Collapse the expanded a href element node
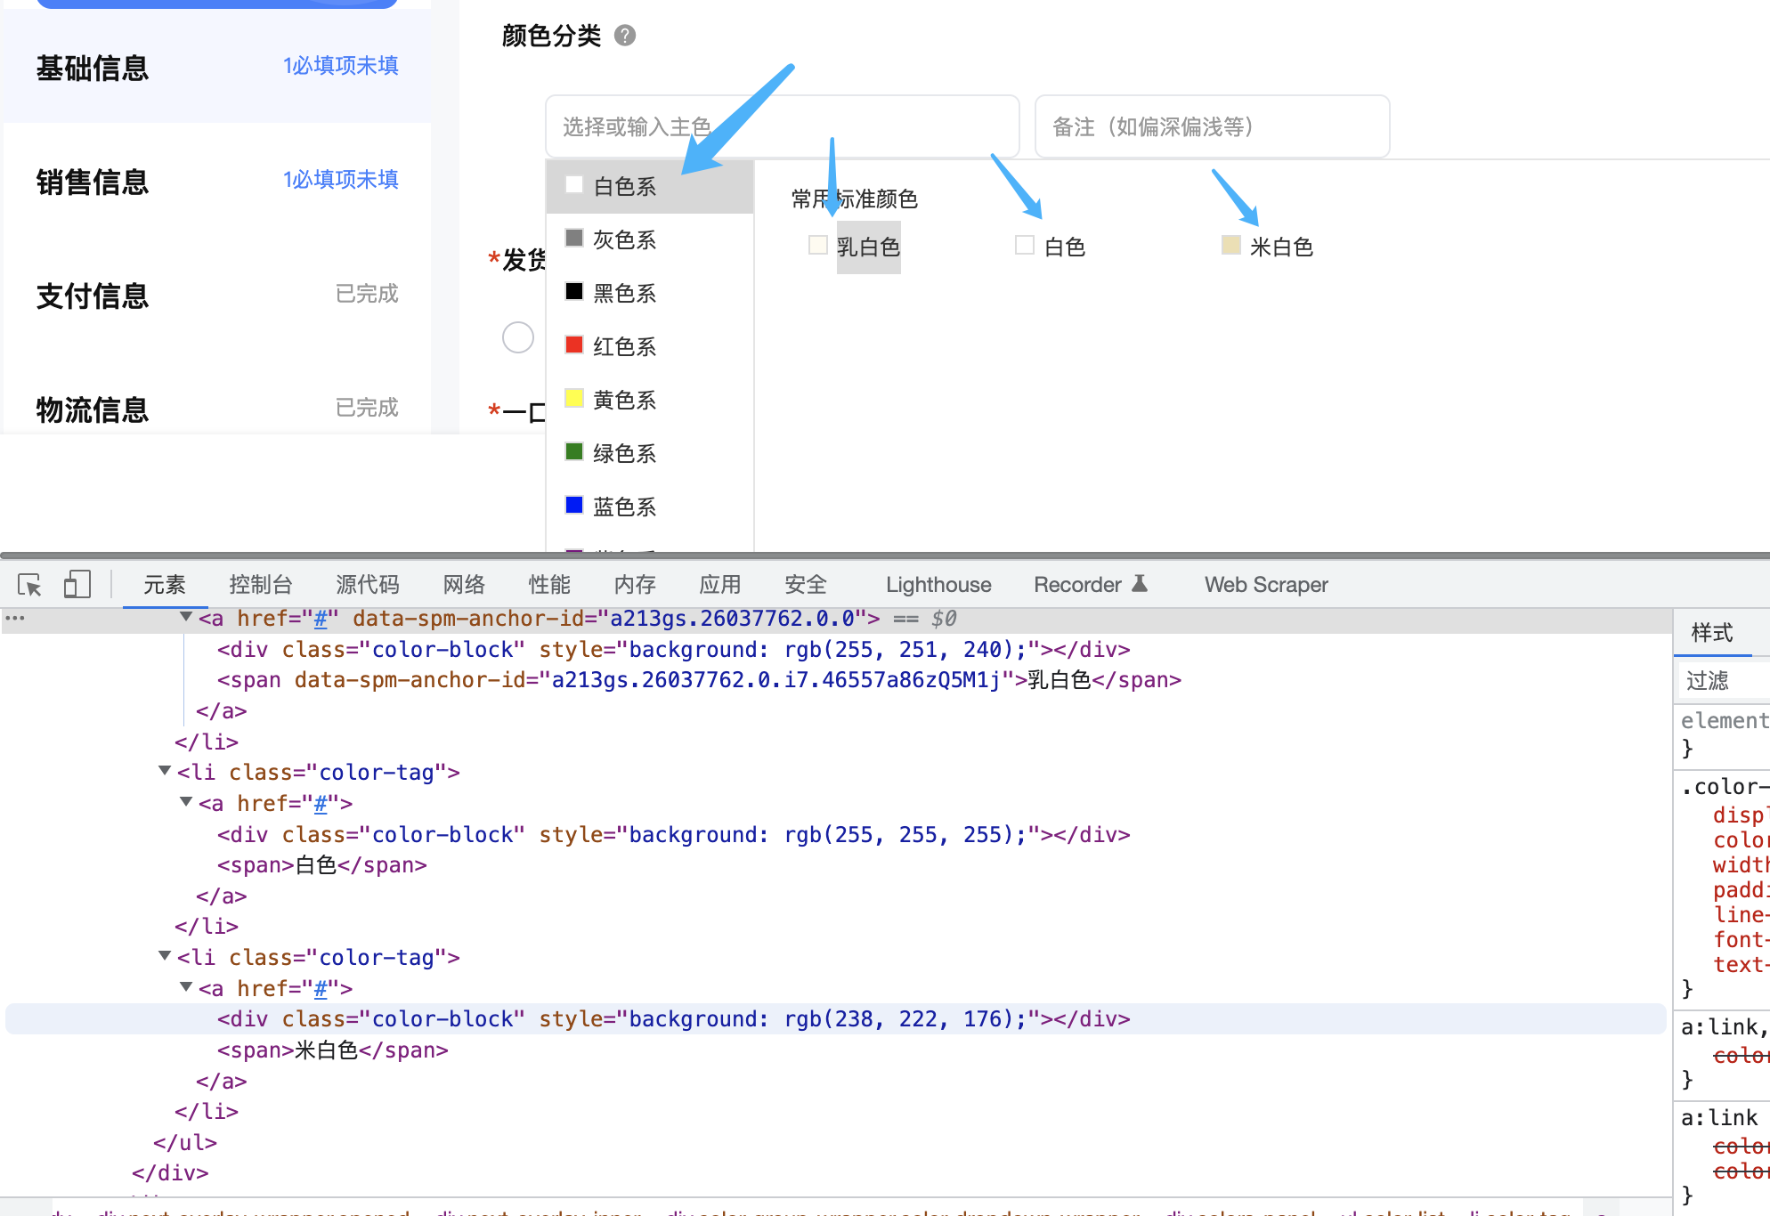 [187, 618]
